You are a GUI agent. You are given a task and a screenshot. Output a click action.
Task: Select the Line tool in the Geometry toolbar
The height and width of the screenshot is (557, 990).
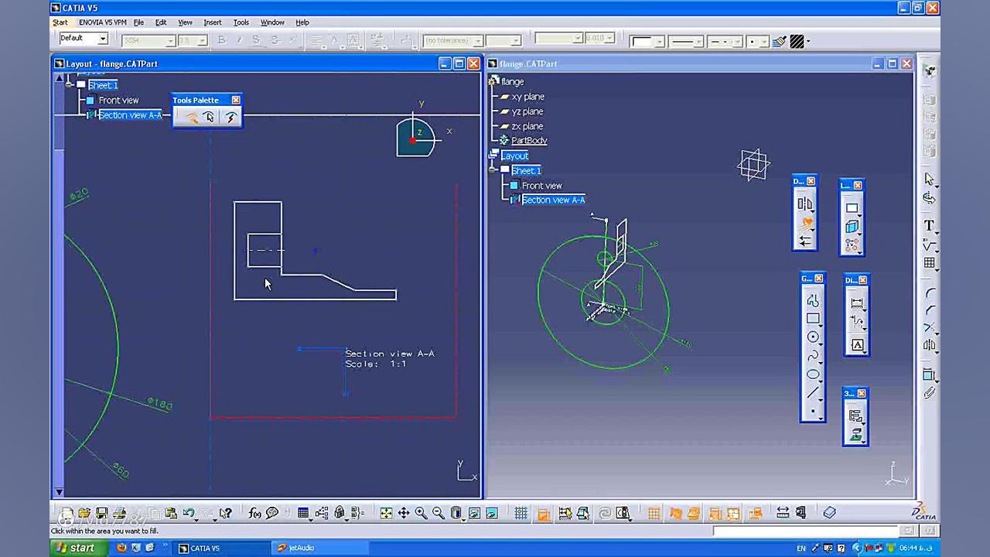coord(813,391)
